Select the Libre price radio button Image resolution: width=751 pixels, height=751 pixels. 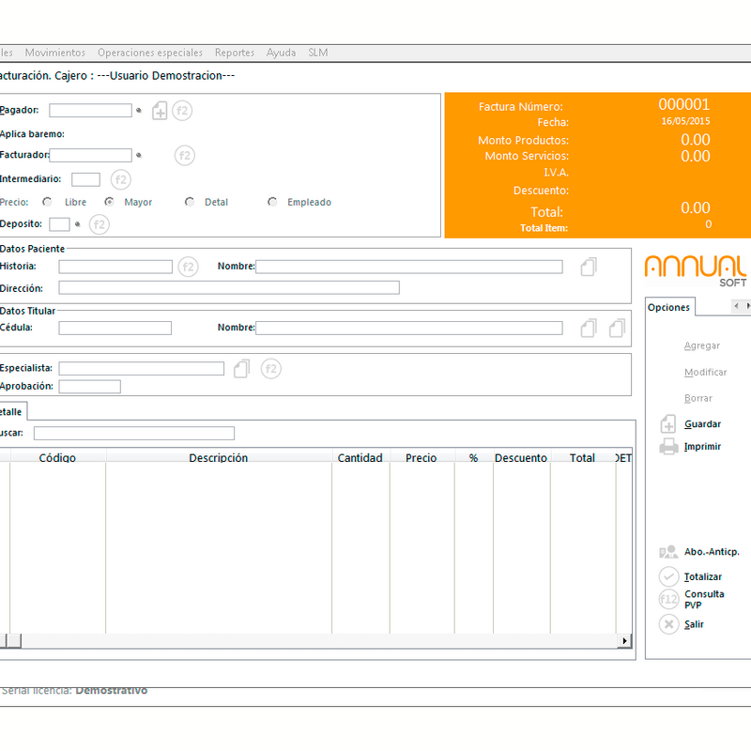47,202
